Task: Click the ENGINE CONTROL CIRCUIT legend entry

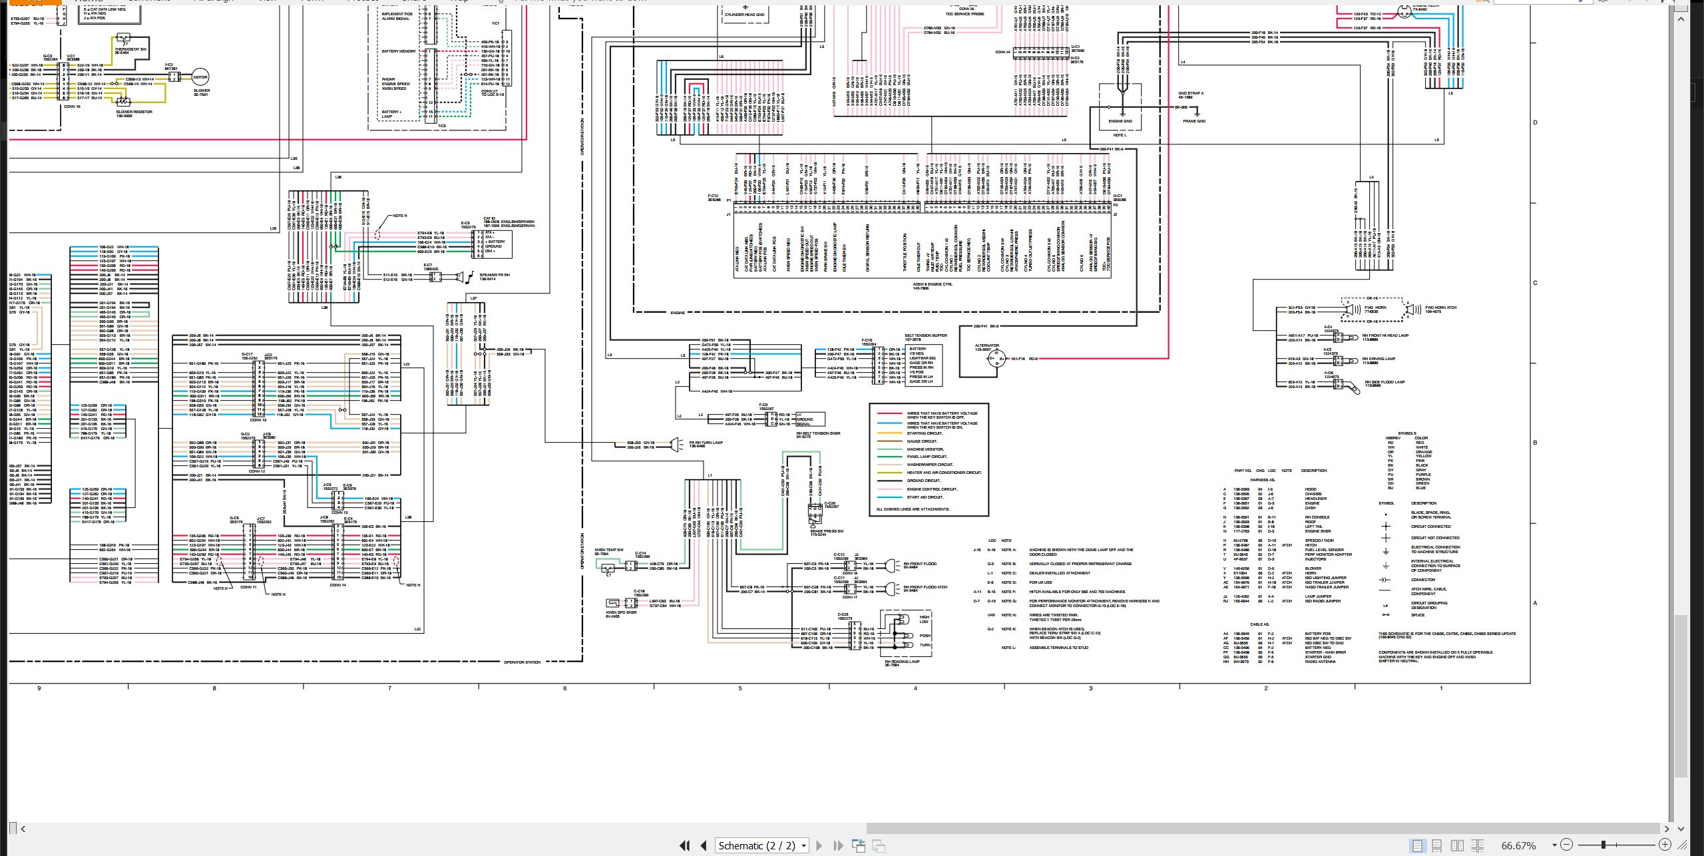Action: (x=932, y=489)
